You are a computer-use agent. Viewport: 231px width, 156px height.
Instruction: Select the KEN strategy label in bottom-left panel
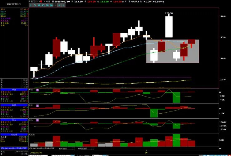pos(14,148)
